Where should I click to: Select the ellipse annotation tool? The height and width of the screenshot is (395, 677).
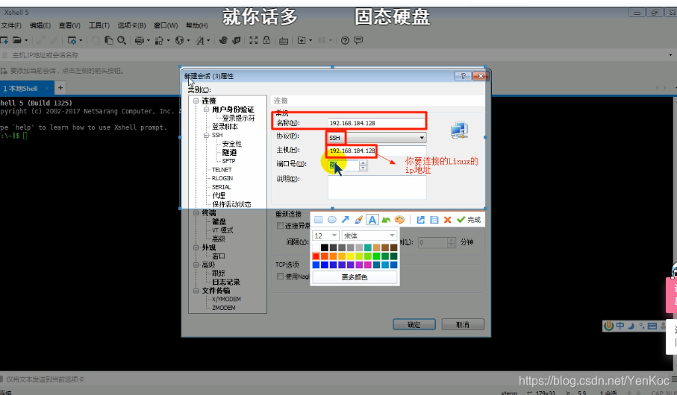point(331,220)
